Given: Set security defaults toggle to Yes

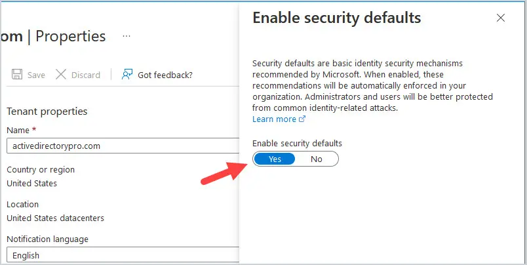Looking at the screenshot, I should click(x=275, y=159).
